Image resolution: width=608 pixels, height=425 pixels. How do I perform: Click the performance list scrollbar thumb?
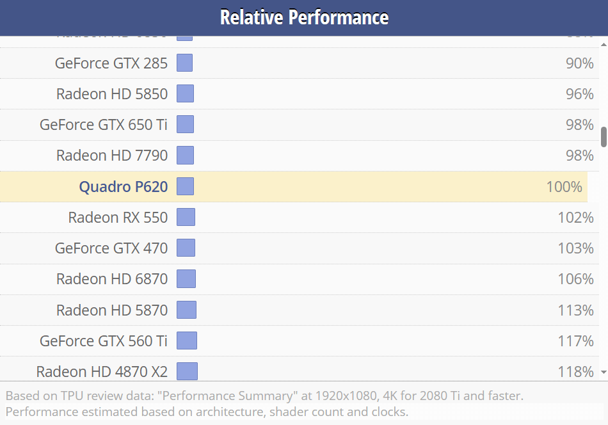pos(604,137)
